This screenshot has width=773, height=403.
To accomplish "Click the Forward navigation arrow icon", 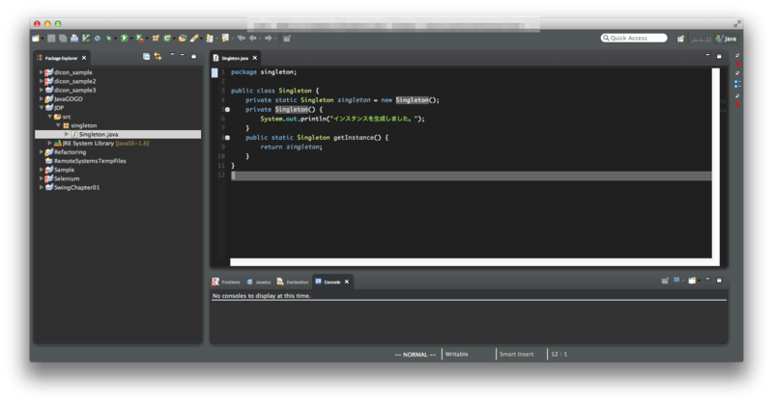I will click(268, 38).
